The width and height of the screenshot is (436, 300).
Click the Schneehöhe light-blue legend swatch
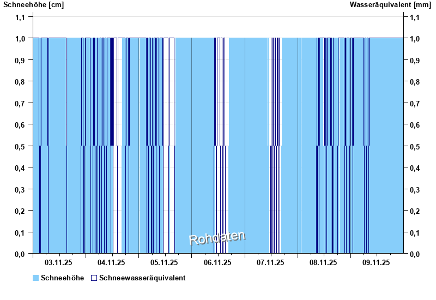tap(35, 278)
